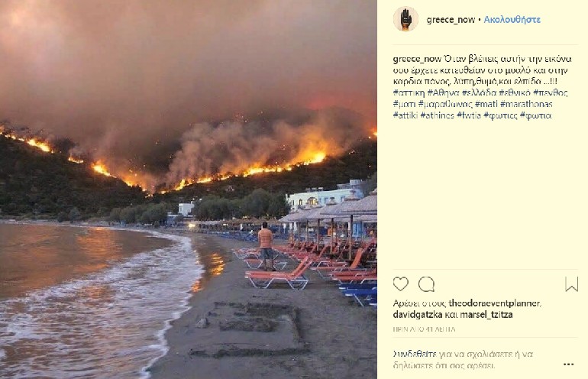This screenshot has width=588, height=379.
Task: Open hashtag #Αθηνα
Action: point(443,92)
